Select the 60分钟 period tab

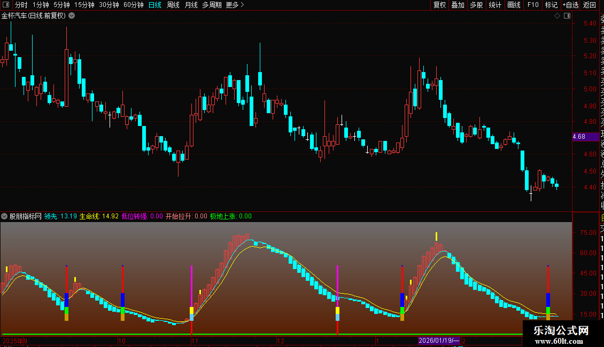tap(134, 5)
